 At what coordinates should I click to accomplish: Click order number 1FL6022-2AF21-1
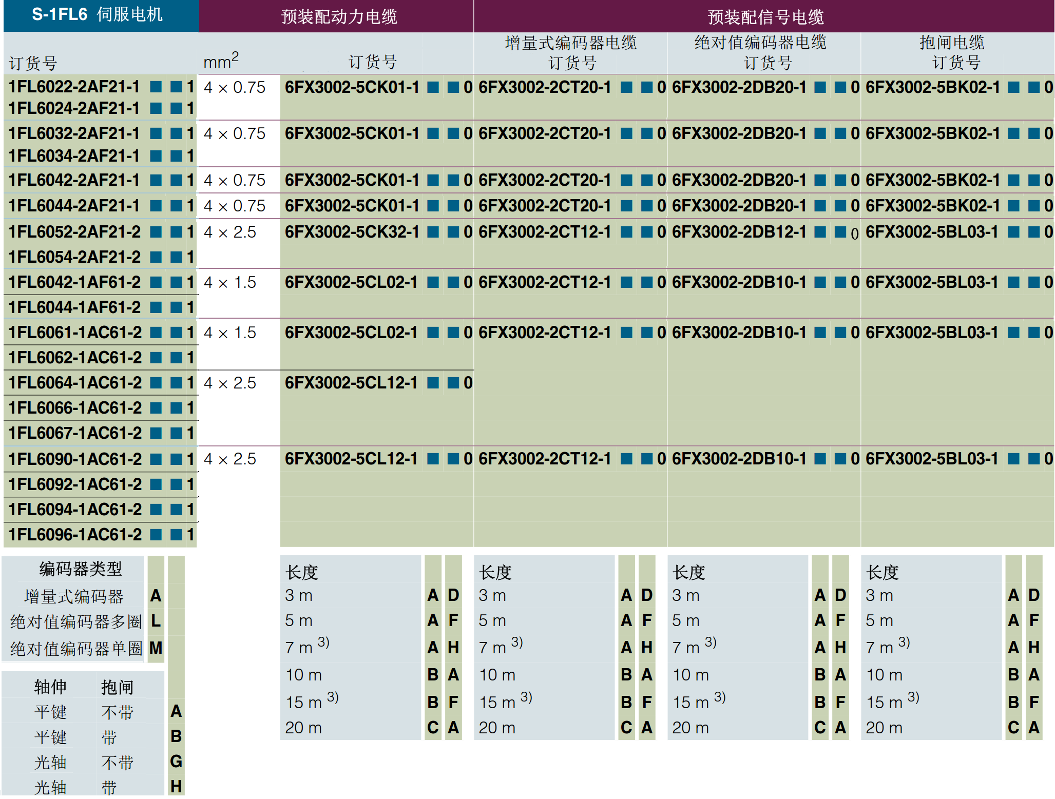74,87
